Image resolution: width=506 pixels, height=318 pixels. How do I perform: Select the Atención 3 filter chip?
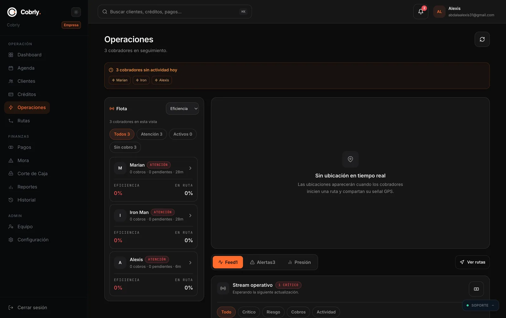click(x=151, y=134)
